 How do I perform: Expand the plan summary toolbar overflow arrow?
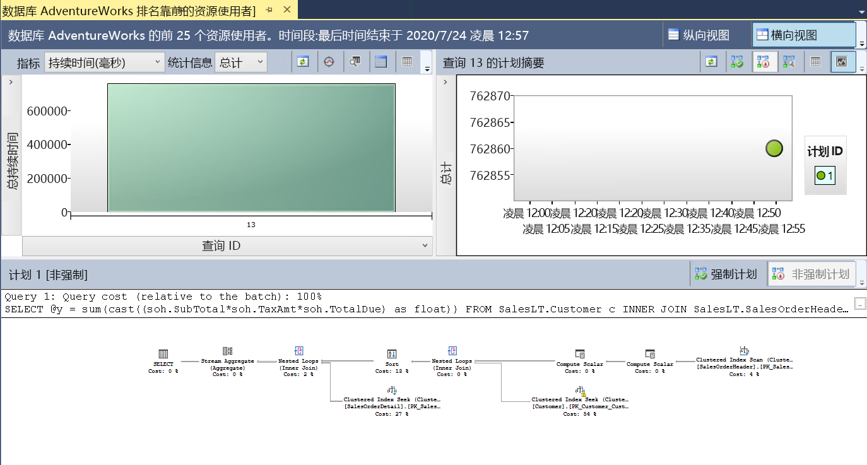pyautogui.click(x=861, y=69)
